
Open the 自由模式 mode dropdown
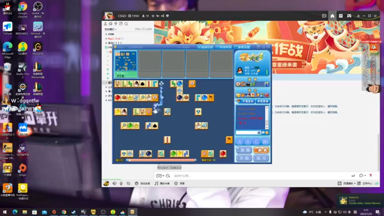(x=110, y=29)
